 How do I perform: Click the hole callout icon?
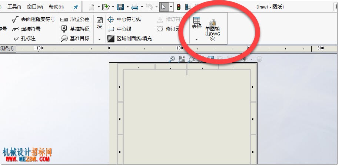tap(15, 39)
